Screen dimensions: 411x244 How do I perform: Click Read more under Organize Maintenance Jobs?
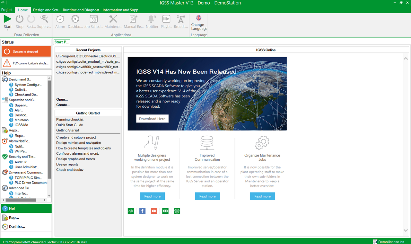(x=262, y=196)
